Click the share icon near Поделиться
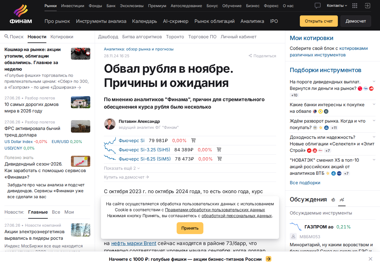The width and height of the screenshot is (380, 267). (x=250, y=56)
